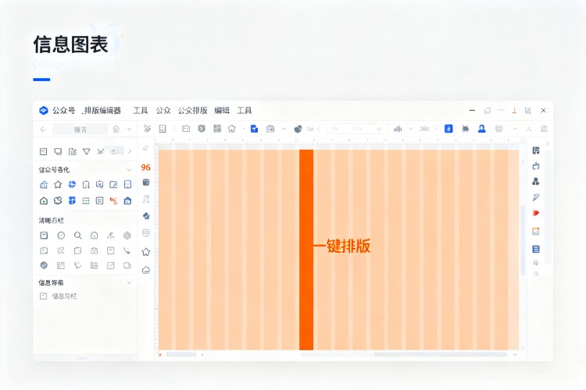The image size is (586, 390).
Task: Click the search field in the left toolbar
Action: tap(80, 129)
